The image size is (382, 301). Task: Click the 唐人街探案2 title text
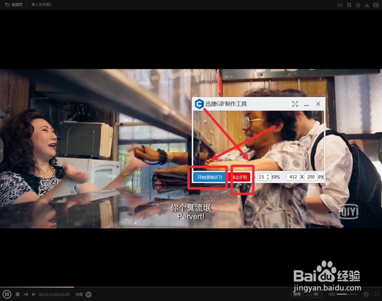[x=41, y=5]
